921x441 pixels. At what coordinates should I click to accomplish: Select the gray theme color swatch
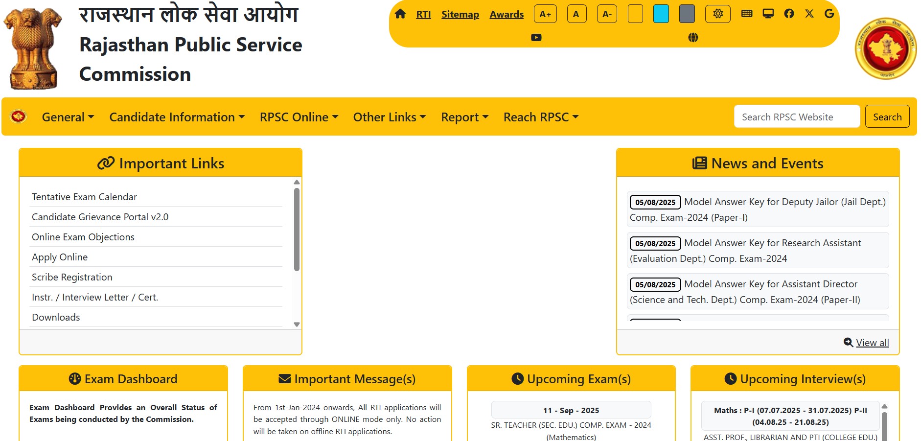coord(687,14)
